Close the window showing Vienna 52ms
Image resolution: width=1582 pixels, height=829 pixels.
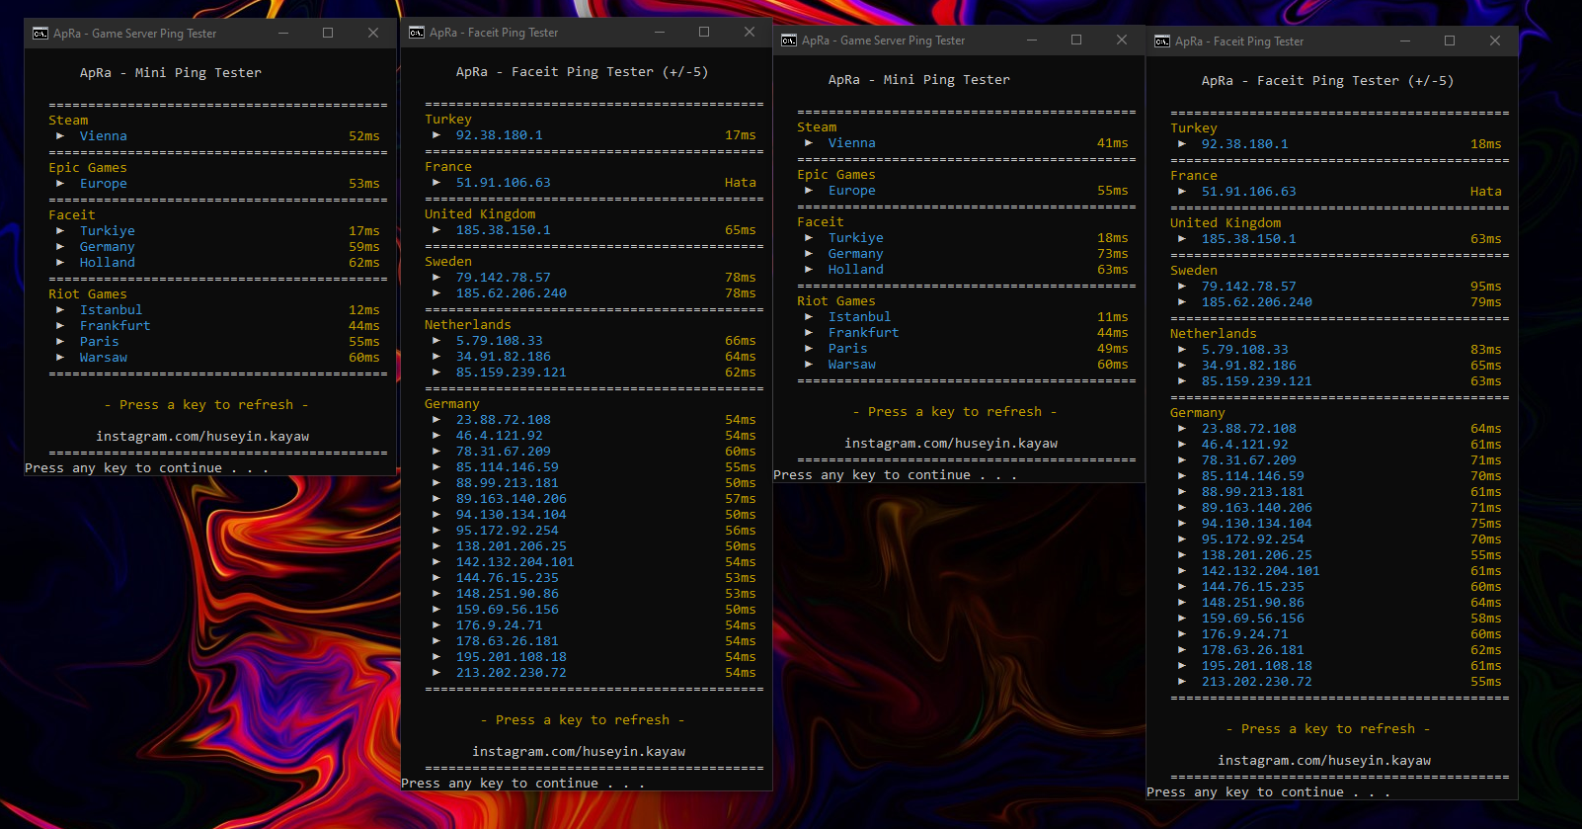click(x=373, y=33)
